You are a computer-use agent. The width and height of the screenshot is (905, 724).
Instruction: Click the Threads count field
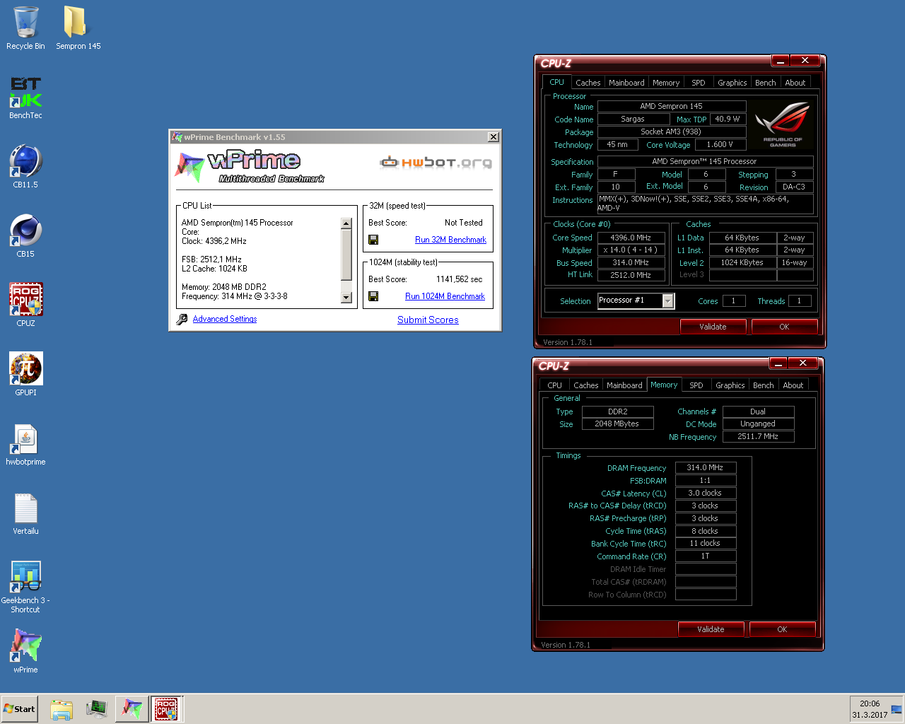(x=800, y=300)
